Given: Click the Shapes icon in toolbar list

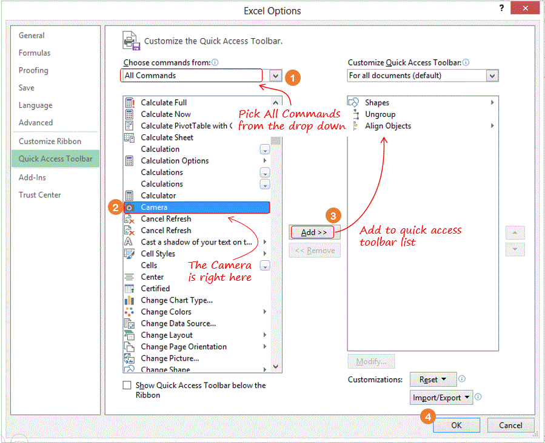Looking at the screenshot, I should [353, 102].
